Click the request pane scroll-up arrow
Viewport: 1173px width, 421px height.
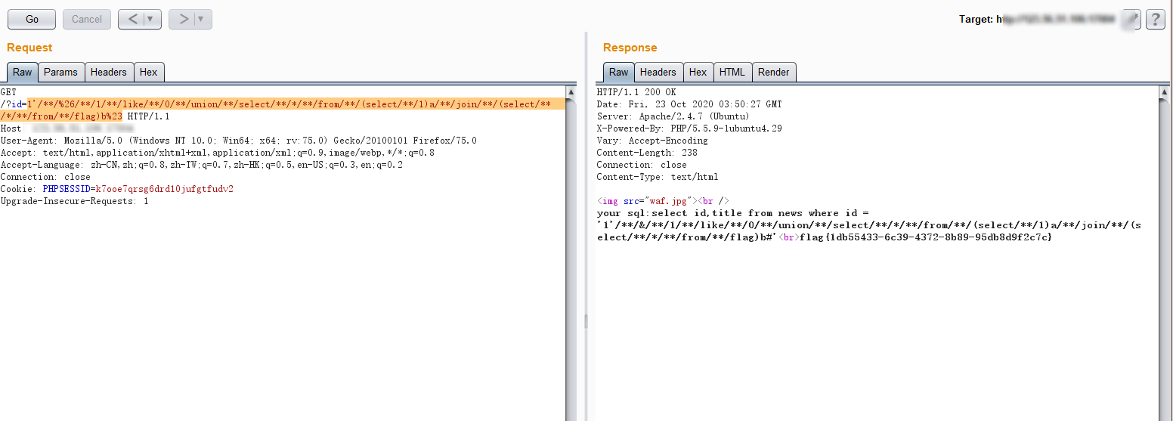pyautogui.click(x=571, y=92)
